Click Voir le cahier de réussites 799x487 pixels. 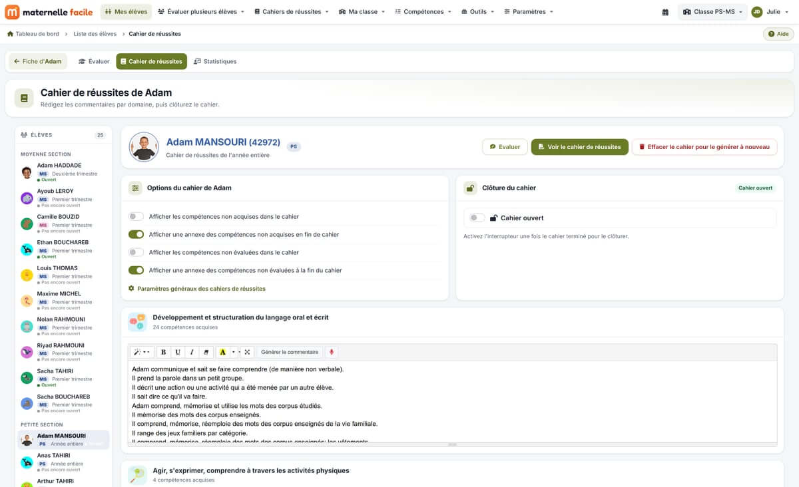point(579,147)
